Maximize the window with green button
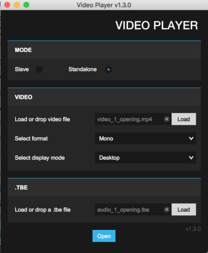 point(27,5)
